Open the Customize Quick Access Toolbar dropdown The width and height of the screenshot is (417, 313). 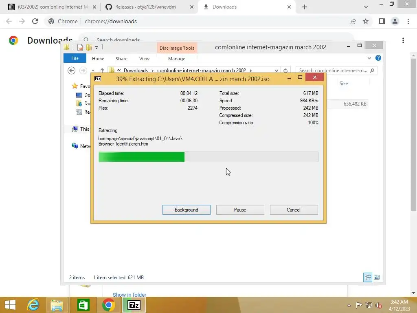pos(97,48)
